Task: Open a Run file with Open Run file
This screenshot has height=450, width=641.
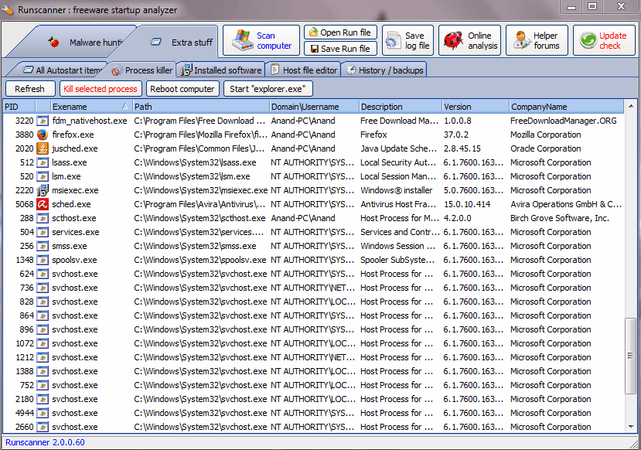Action: click(340, 32)
